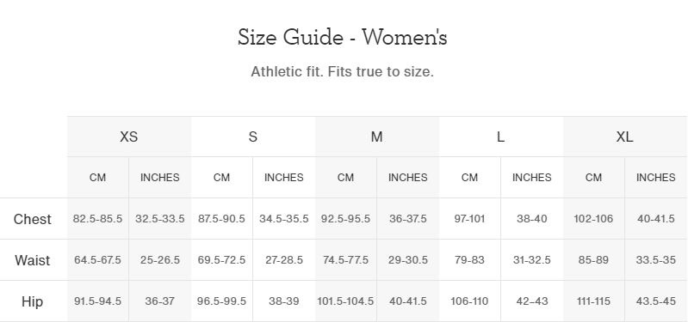The image size is (688, 322).
Task: Select the XS size column header
Action: pos(129,137)
